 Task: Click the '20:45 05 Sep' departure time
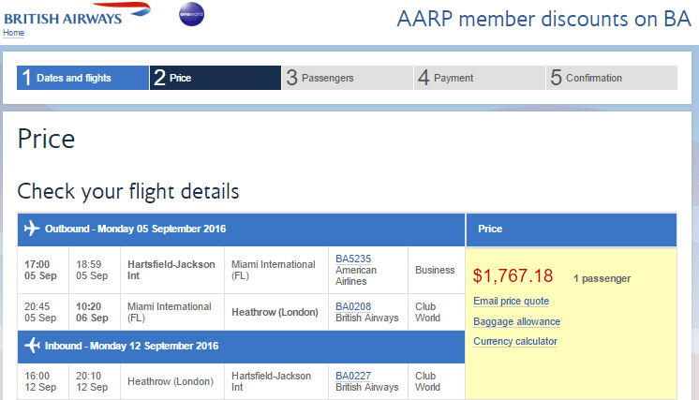tap(40, 312)
